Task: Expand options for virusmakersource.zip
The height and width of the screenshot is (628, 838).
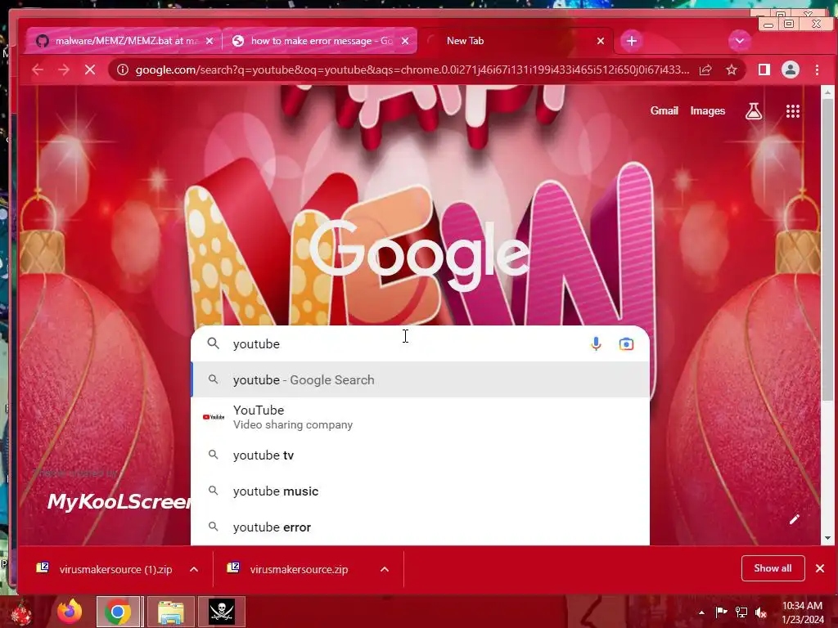Action: pos(385,569)
